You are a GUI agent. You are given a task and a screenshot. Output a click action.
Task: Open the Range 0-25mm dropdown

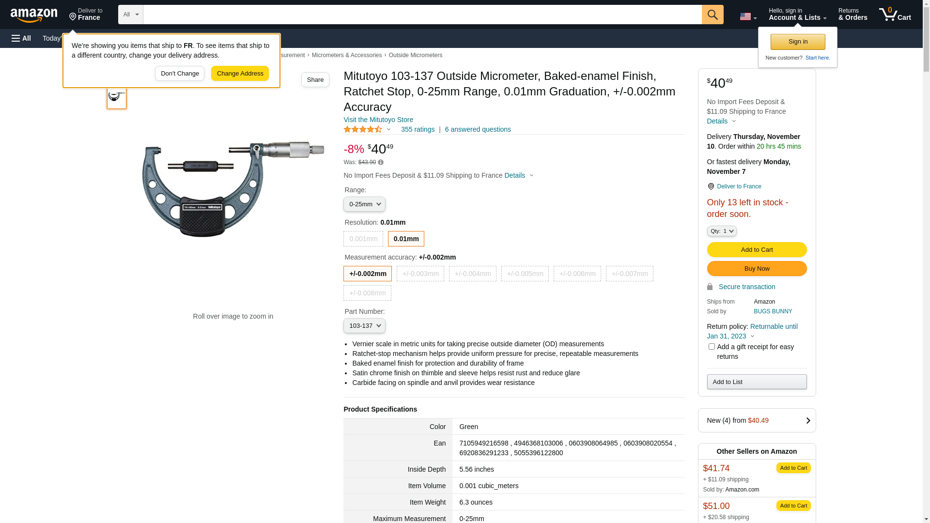[364, 204]
